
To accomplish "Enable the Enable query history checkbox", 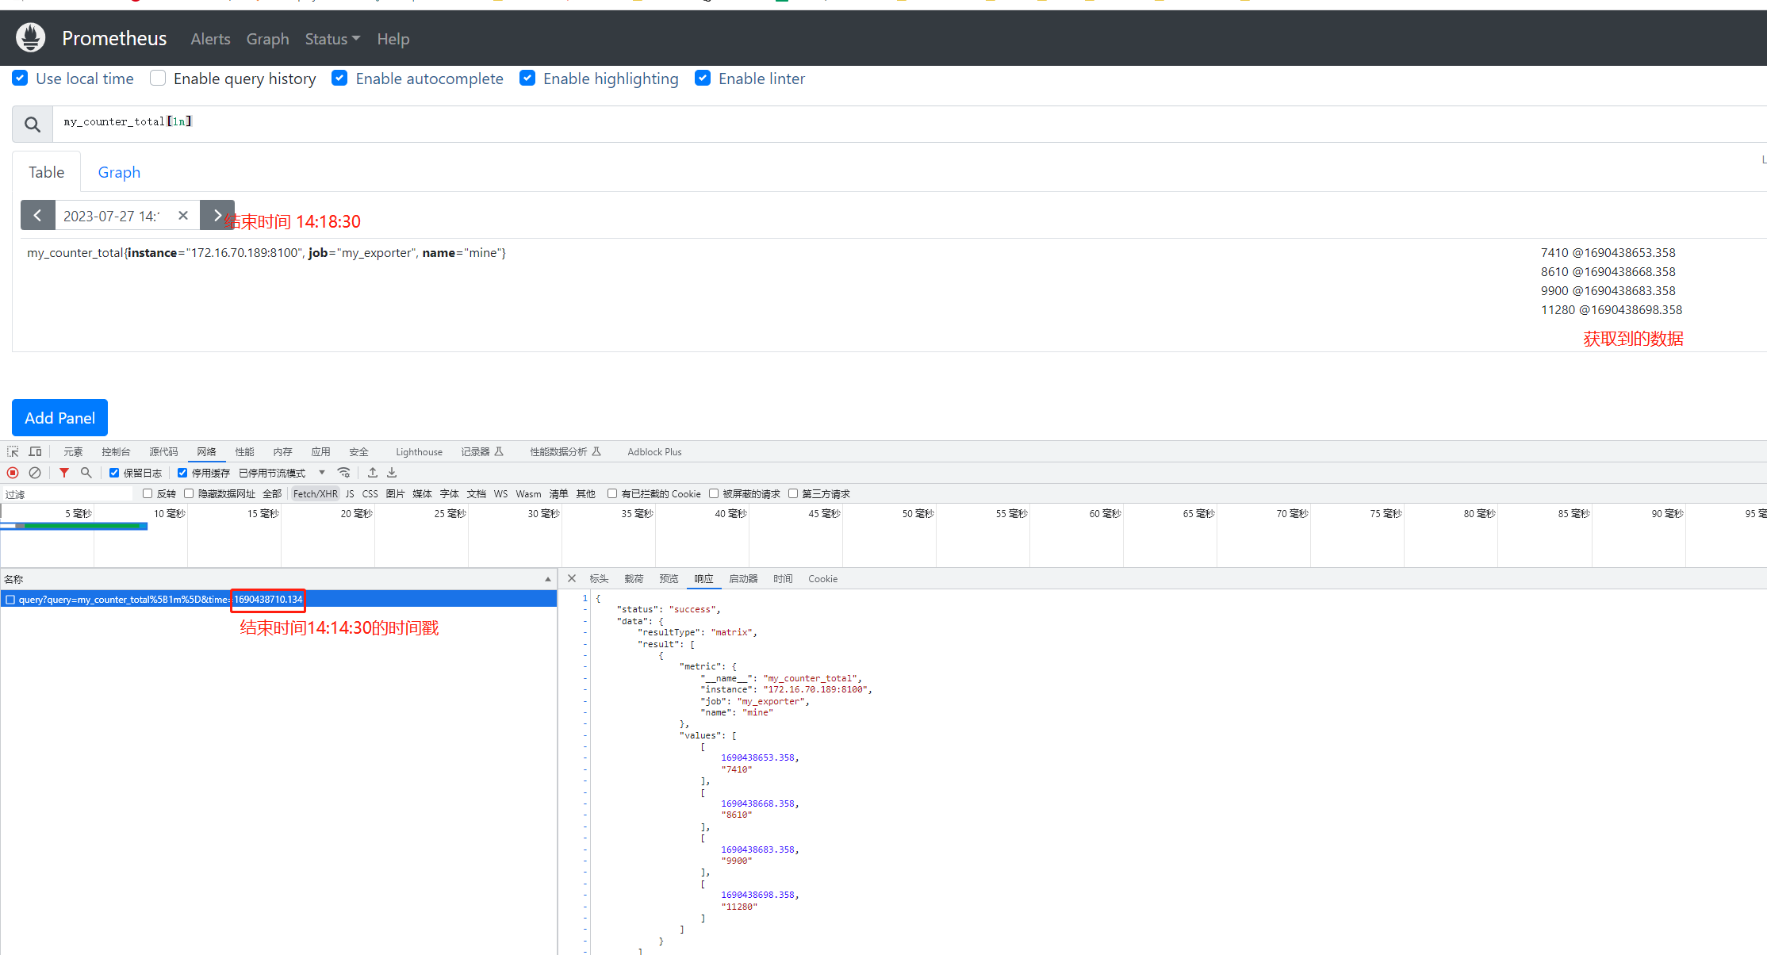I will 156,79.
